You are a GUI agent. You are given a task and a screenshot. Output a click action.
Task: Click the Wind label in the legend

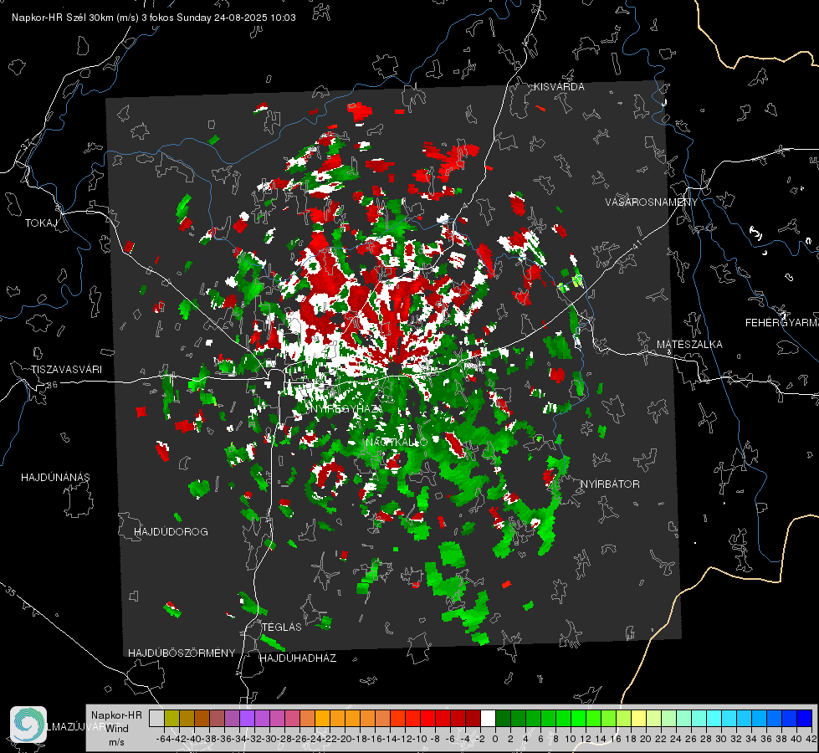116,729
